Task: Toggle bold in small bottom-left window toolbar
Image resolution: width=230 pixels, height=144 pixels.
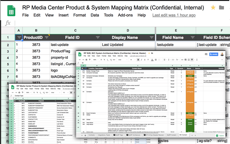Action: 71,93
